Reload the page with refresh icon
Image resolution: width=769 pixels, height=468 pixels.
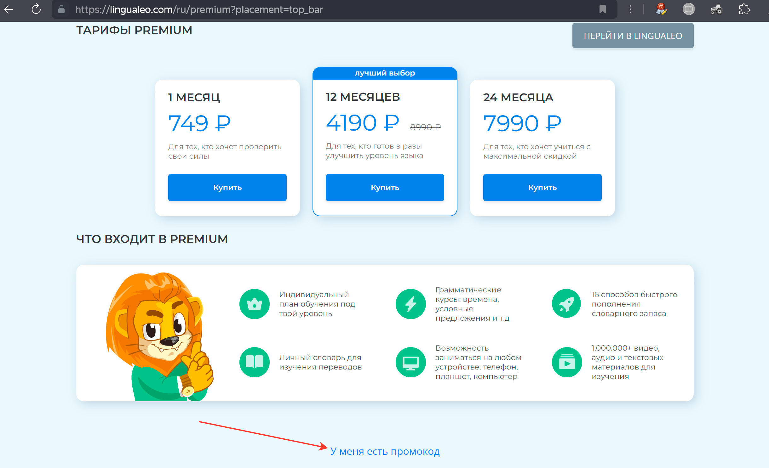36,9
